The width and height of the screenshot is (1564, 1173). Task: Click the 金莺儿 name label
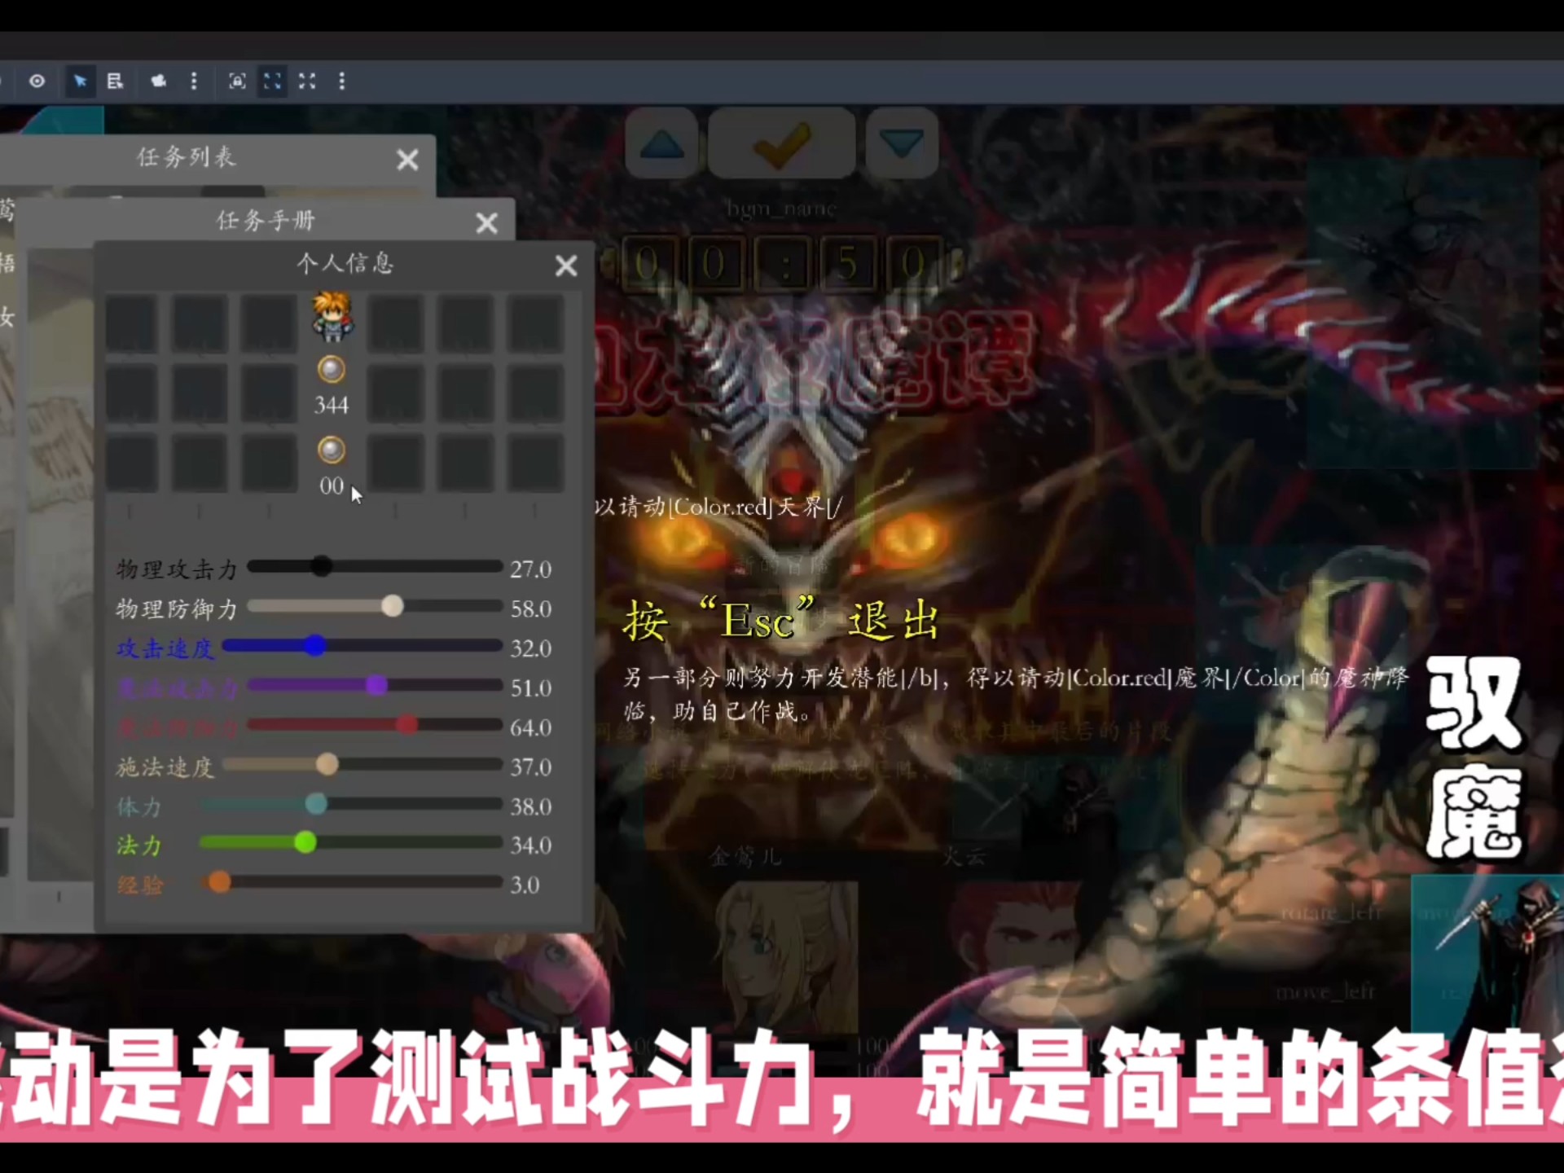click(745, 856)
